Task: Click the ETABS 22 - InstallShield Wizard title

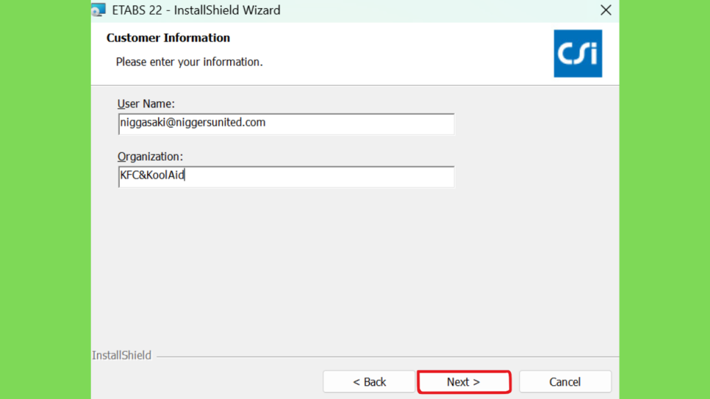Action: pos(196,10)
